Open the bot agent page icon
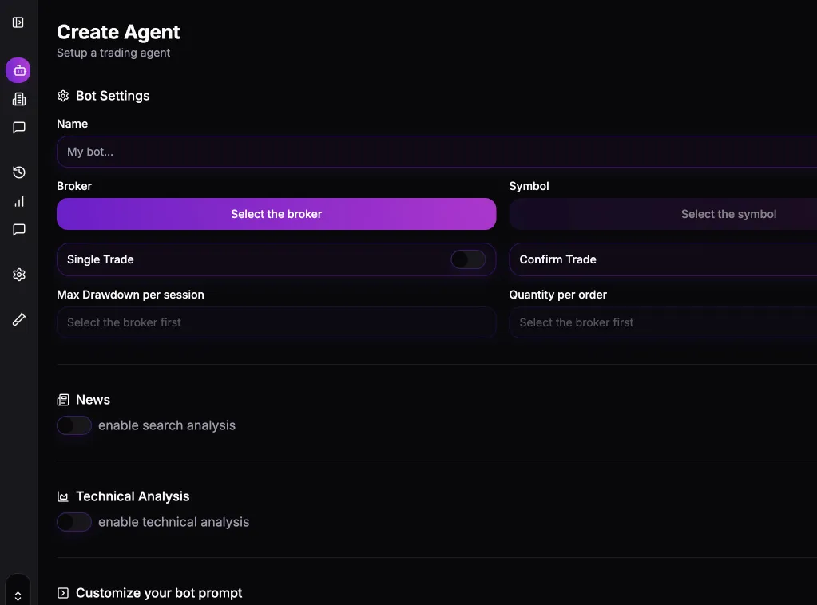Viewport: 817px width, 605px height. [18, 70]
